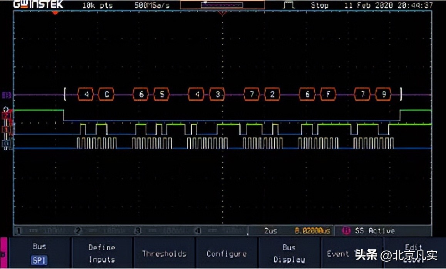Select the decoded hex value C packet
The height and width of the screenshot is (269, 446).
click(x=106, y=94)
